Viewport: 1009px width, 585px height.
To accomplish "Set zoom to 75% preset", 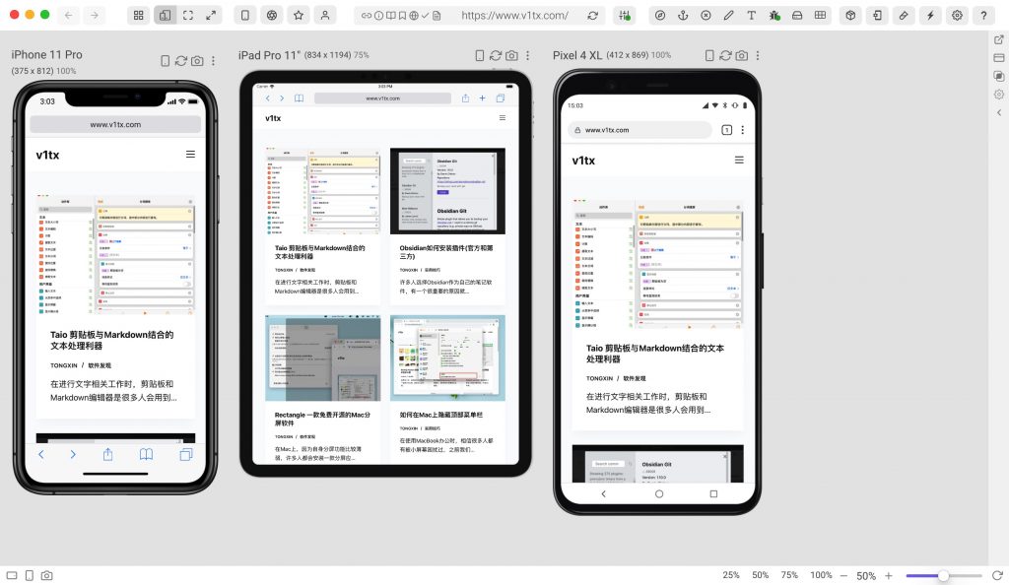I will tap(789, 575).
